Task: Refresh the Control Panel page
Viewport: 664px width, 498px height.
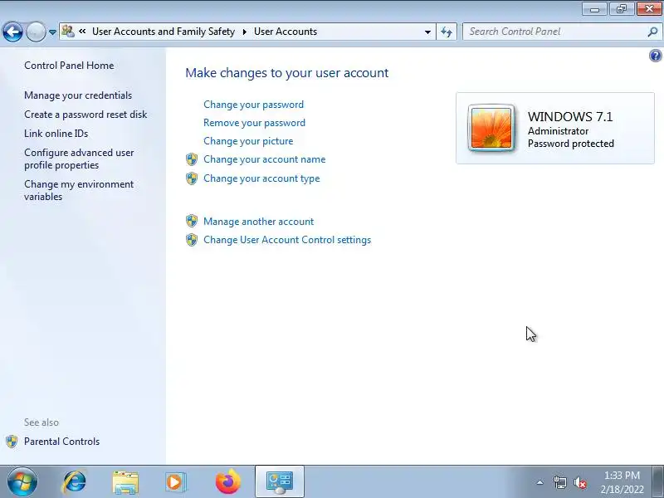Action: [x=447, y=32]
